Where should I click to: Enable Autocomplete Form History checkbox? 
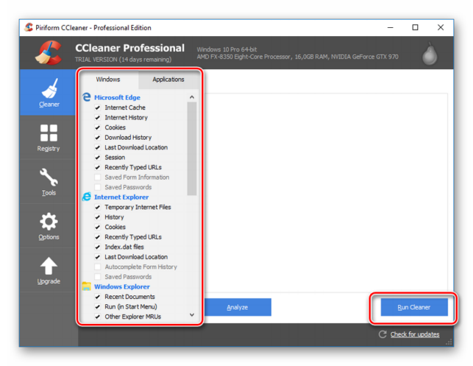click(97, 267)
